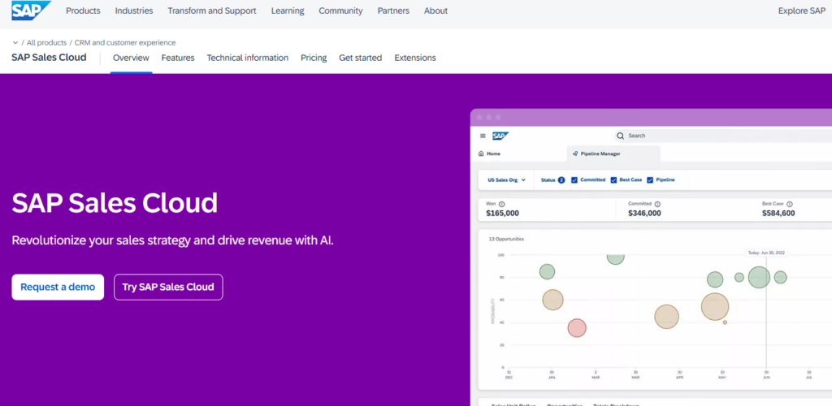
Task: Click the $584,600 Best Case value
Action: pyautogui.click(x=778, y=214)
